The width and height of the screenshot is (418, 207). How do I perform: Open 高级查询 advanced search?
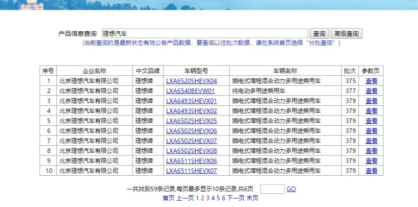[x=346, y=34]
